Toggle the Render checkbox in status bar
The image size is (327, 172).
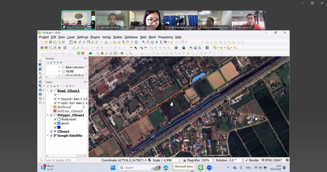point(247,160)
